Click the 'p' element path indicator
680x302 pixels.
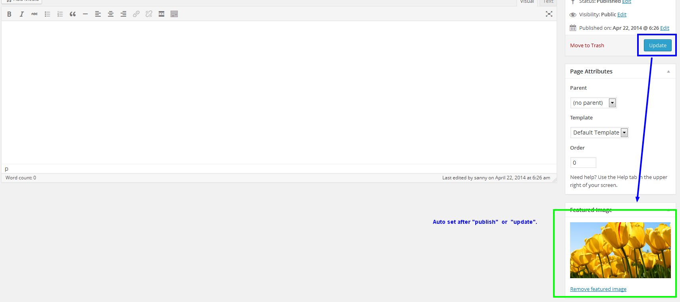(x=6, y=169)
